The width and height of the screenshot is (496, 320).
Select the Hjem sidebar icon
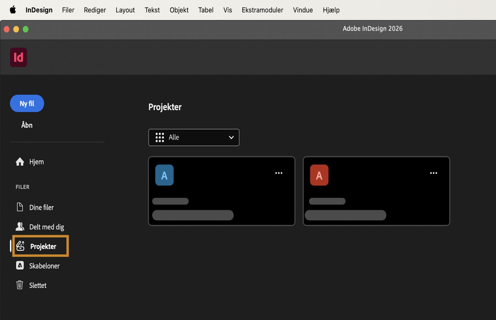click(x=20, y=162)
